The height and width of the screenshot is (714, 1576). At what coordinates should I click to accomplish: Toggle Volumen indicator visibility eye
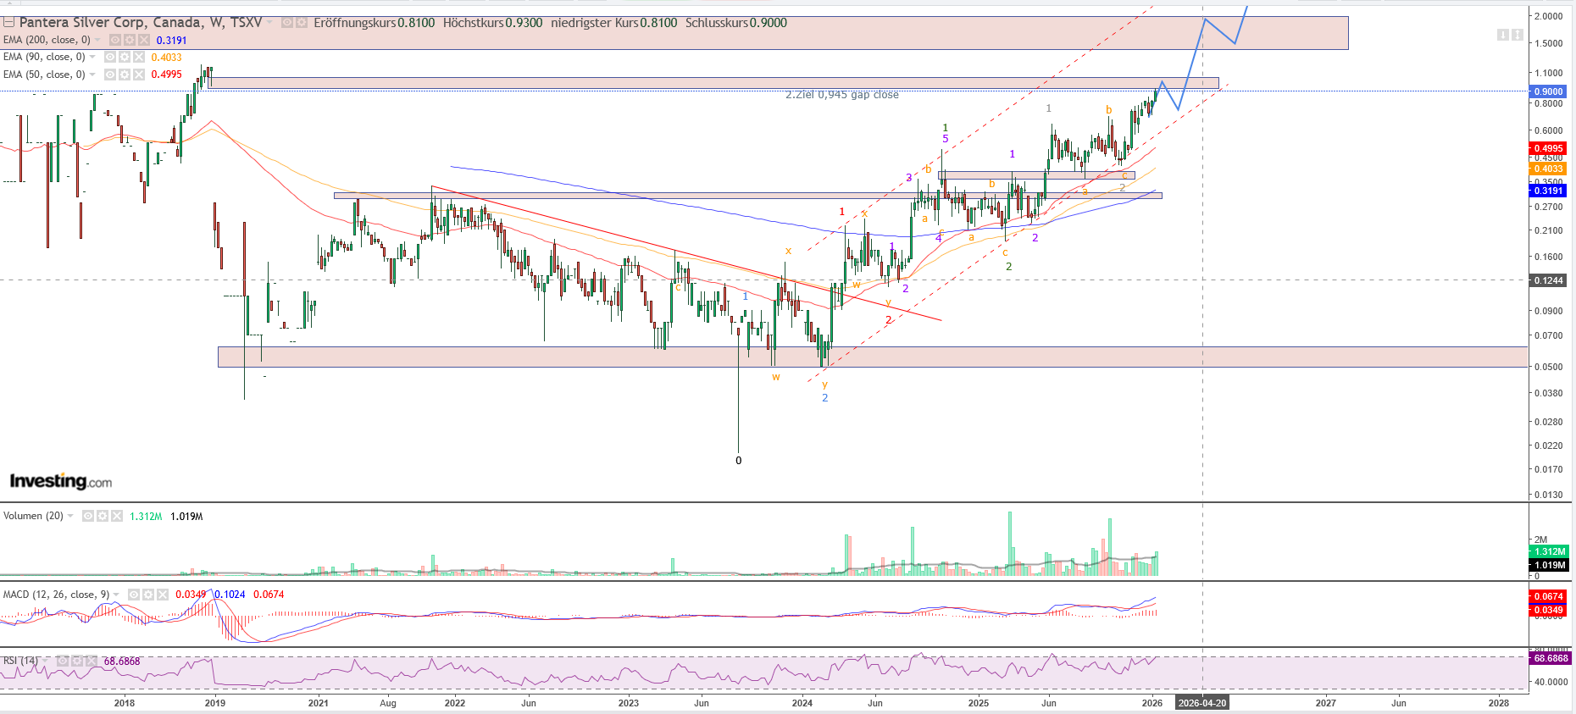pos(88,516)
